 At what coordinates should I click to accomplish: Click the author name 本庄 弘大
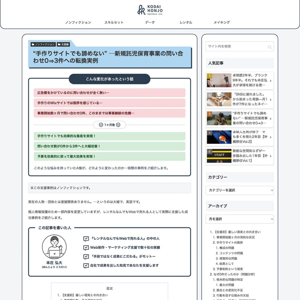(54, 263)
